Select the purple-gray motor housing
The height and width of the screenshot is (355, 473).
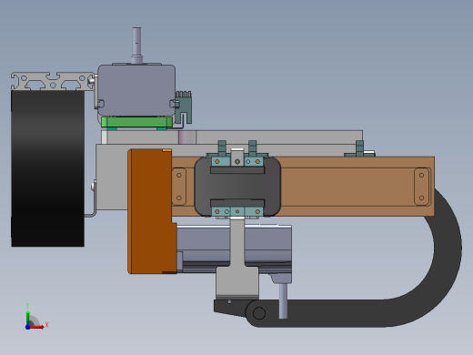point(136,90)
